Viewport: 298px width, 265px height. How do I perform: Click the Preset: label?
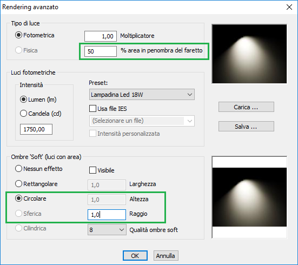(98, 83)
